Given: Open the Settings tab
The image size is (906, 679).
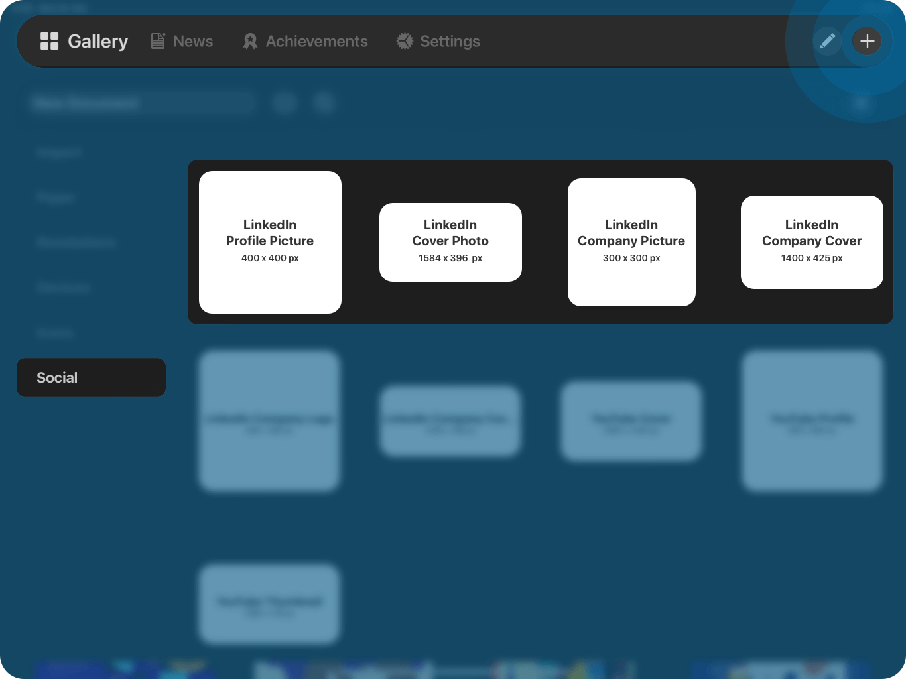Looking at the screenshot, I should pos(438,41).
